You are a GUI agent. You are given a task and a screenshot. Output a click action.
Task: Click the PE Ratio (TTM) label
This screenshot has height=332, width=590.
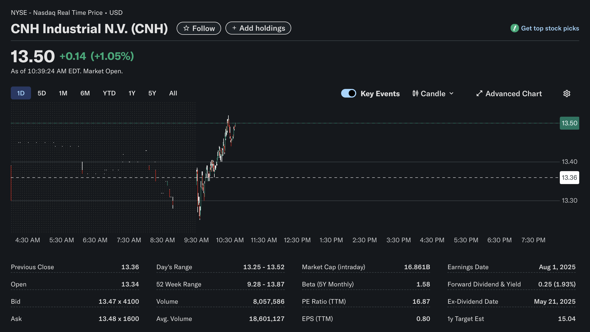click(324, 302)
